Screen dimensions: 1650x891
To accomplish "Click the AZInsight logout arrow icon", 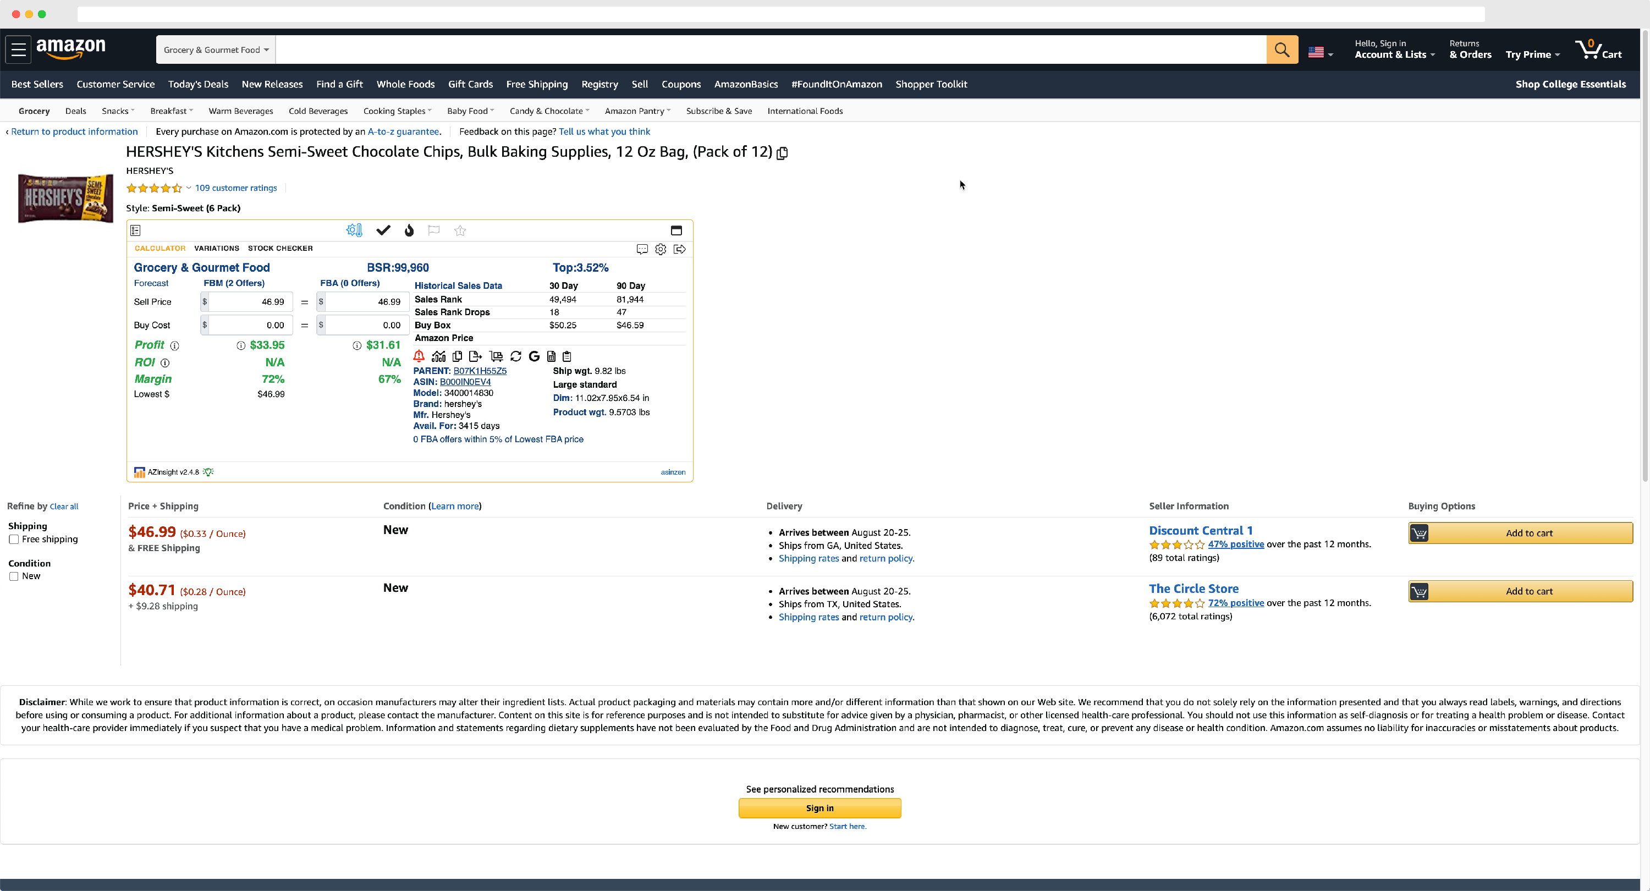I will coord(680,249).
